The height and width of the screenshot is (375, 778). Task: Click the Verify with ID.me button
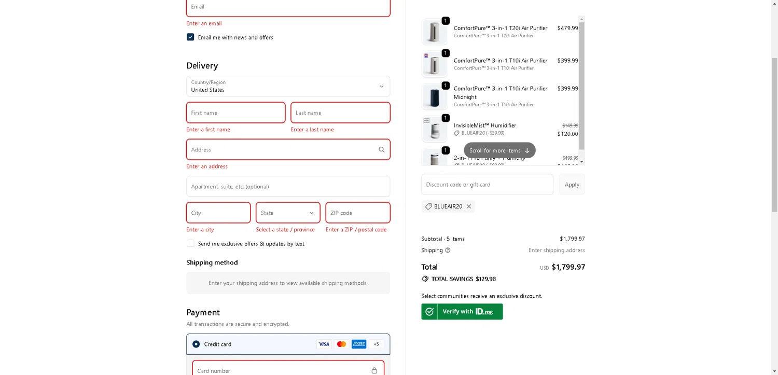click(462, 312)
